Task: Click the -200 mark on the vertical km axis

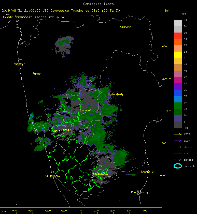Action: point(163,143)
